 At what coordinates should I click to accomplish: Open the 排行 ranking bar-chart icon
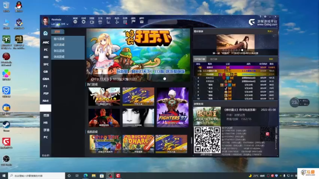tap(108, 22)
